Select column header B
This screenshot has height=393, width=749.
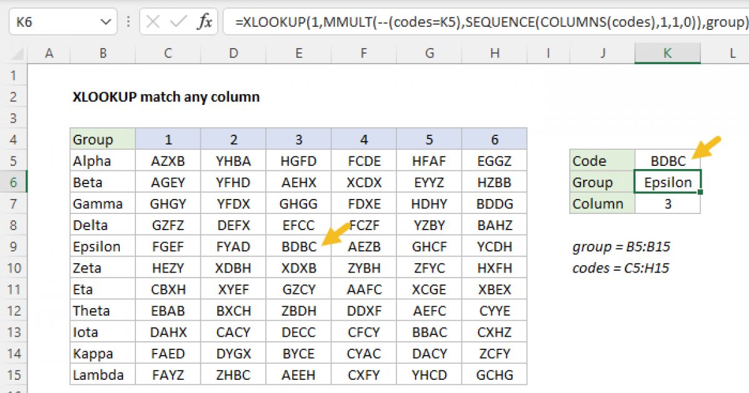click(102, 54)
